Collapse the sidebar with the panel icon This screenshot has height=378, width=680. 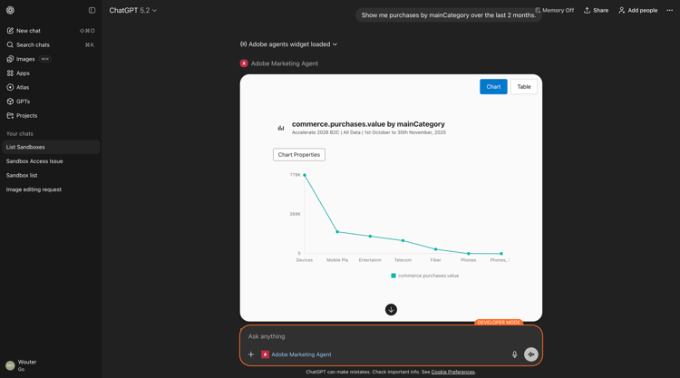(92, 10)
